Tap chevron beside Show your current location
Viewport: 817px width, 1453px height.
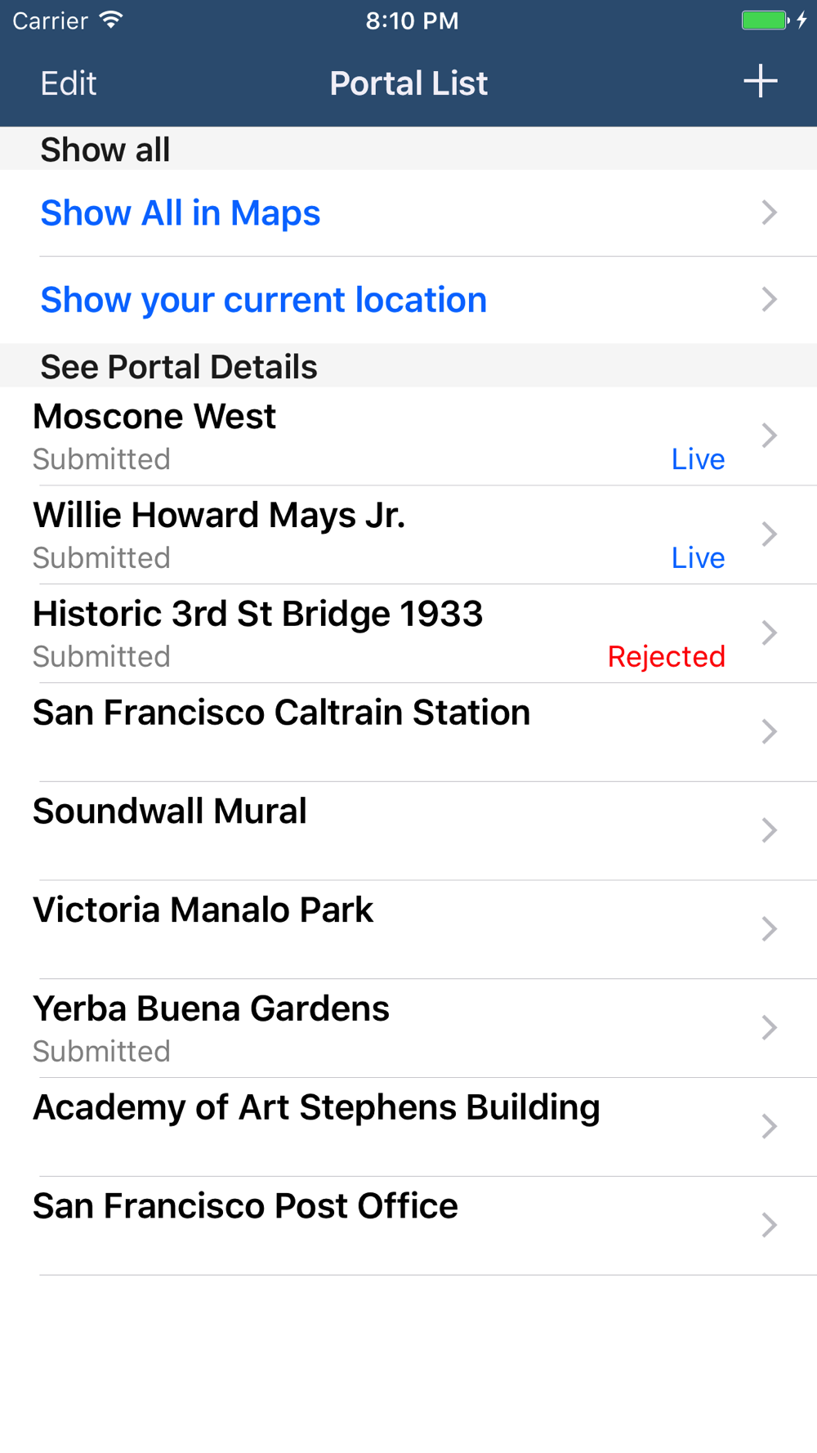pos(769,300)
